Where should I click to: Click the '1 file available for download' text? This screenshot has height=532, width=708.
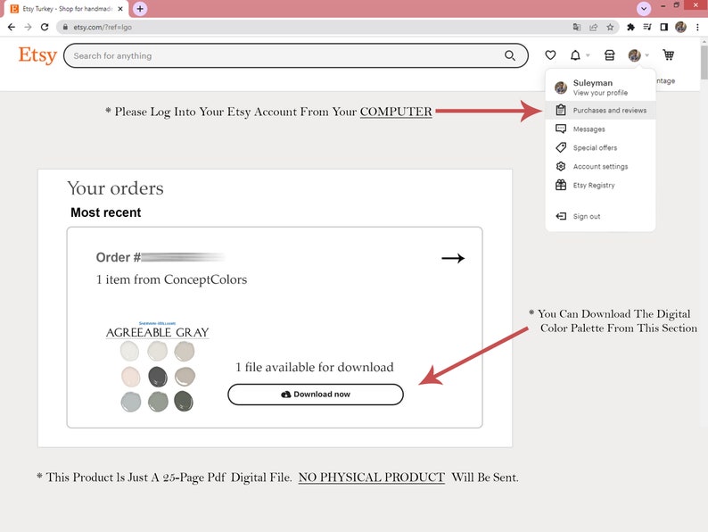[315, 367]
